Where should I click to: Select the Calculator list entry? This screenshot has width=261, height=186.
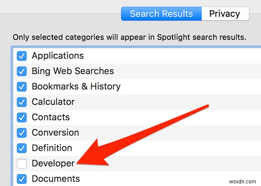pos(53,102)
